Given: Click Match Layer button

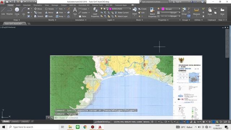Looking at the screenshot, I should click(121, 16).
